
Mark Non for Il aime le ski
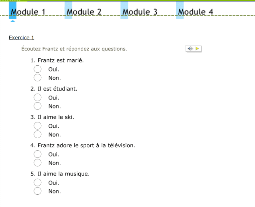38,134
